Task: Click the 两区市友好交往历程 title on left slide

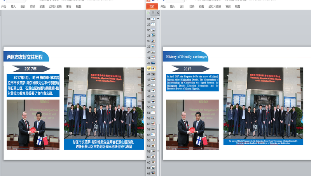Action: point(25,57)
